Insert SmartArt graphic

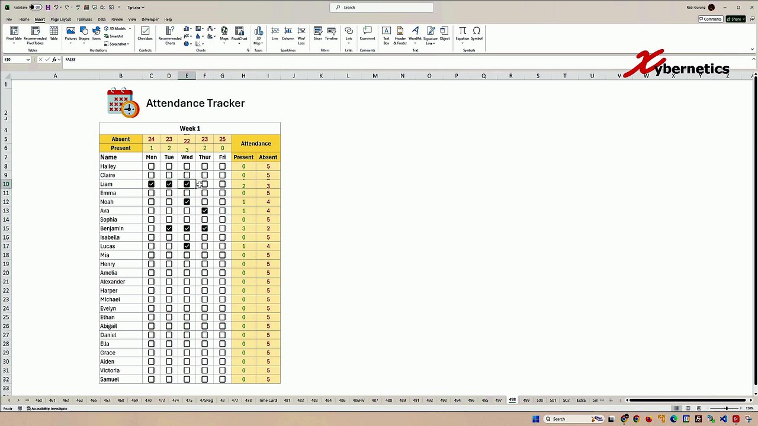[x=114, y=36]
